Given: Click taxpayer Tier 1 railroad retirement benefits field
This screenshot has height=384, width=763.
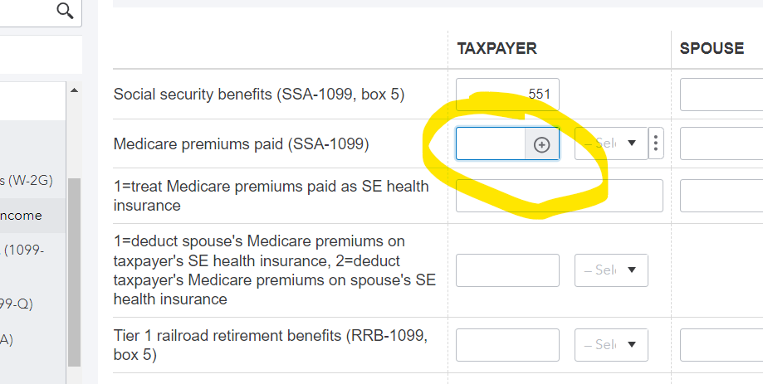Looking at the screenshot, I should point(507,345).
